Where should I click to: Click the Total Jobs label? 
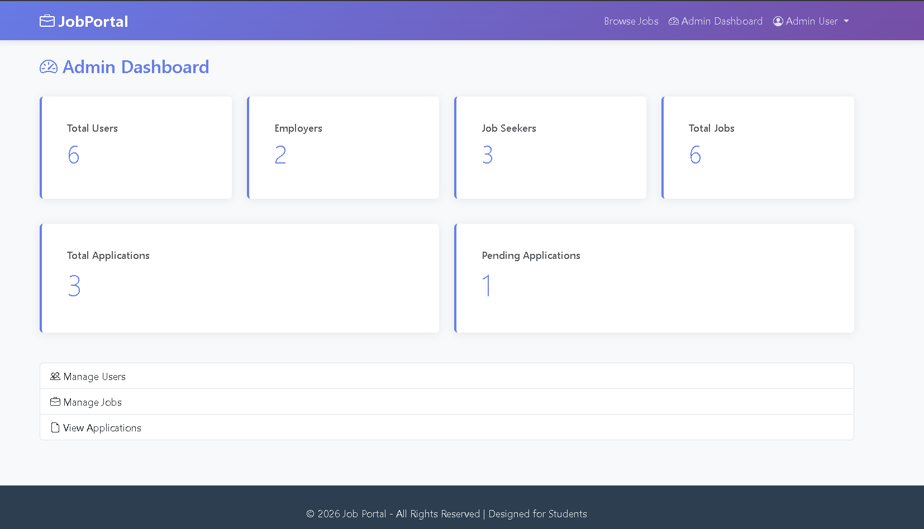pyautogui.click(x=711, y=128)
